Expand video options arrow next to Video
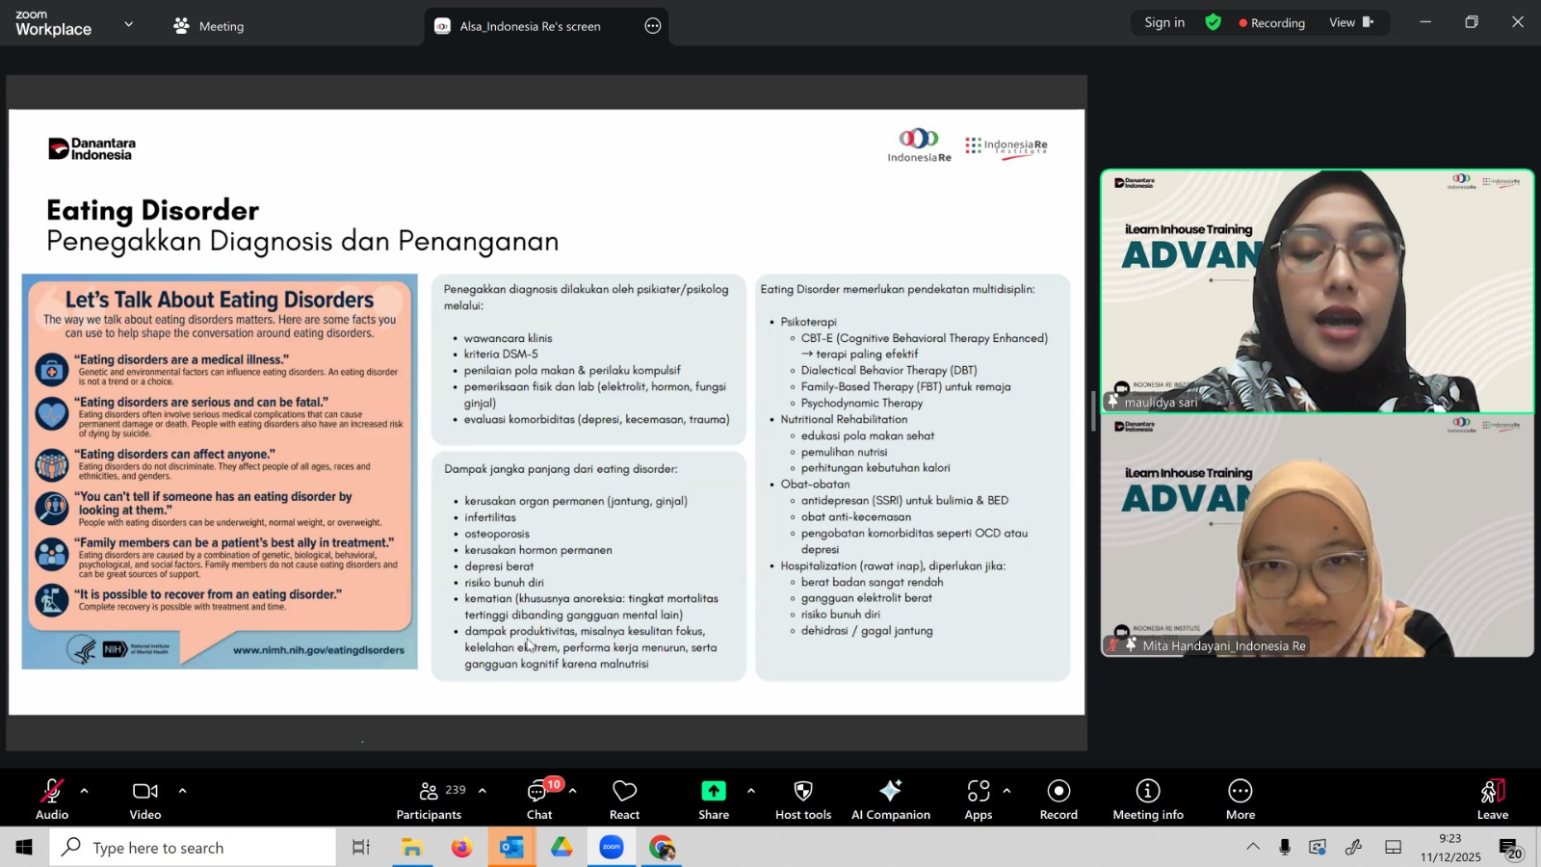This screenshot has height=867, width=1541. pyautogui.click(x=182, y=791)
